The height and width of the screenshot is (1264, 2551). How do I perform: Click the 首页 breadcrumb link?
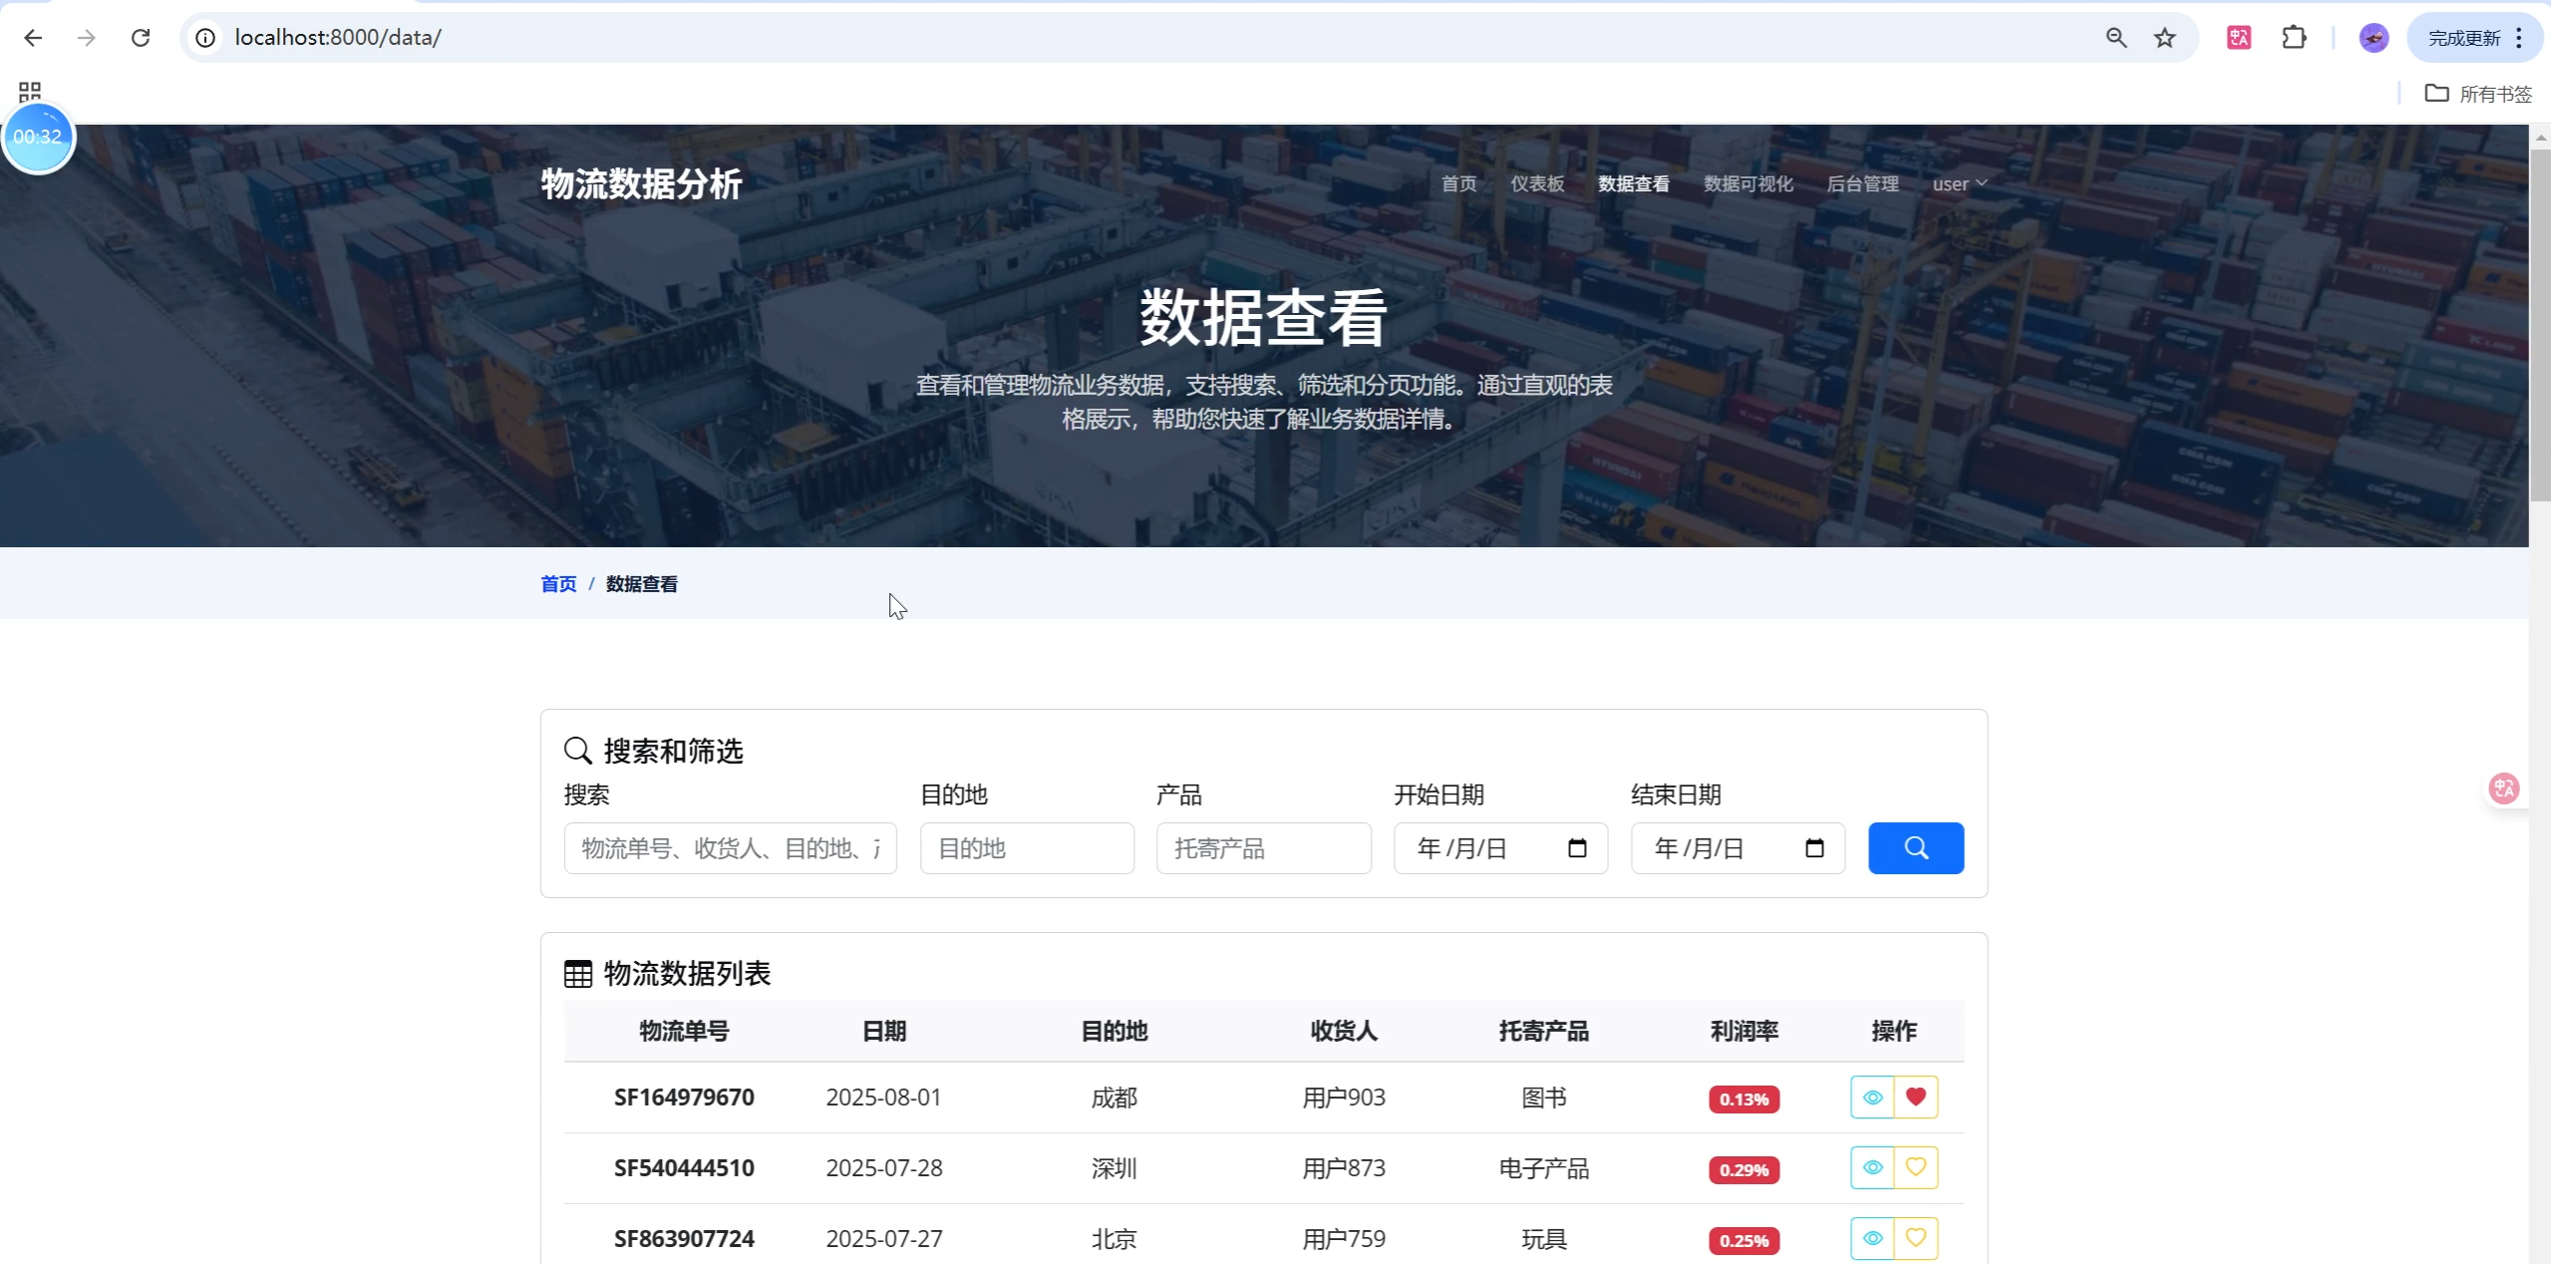[558, 584]
